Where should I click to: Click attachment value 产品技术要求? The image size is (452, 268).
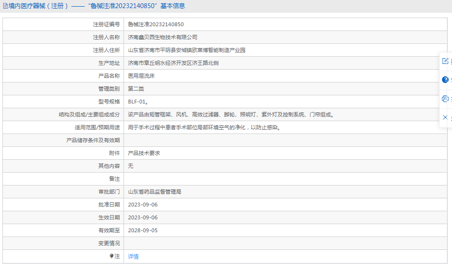(144, 153)
